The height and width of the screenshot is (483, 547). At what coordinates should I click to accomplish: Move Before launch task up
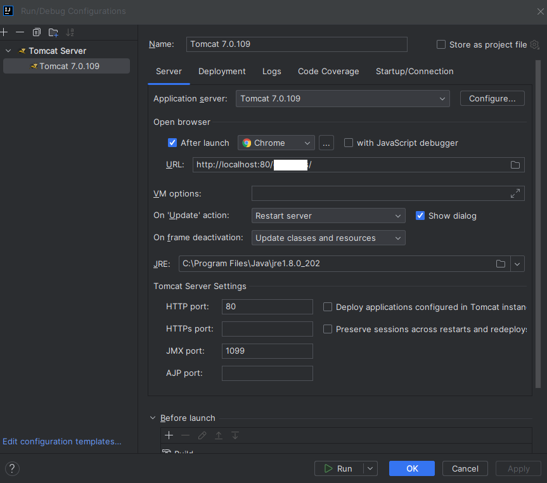(x=219, y=435)
